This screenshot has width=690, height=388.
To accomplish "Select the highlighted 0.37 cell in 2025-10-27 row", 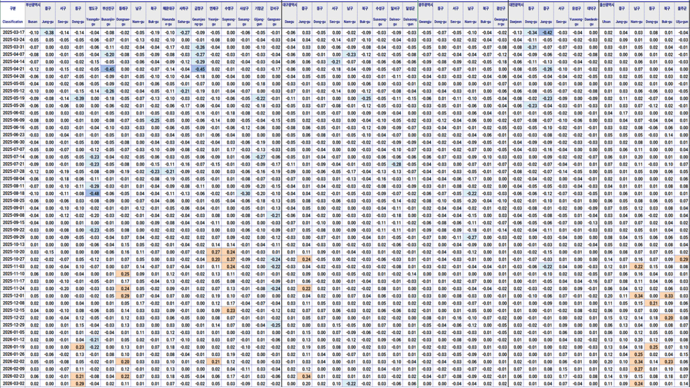I will 229,259.
